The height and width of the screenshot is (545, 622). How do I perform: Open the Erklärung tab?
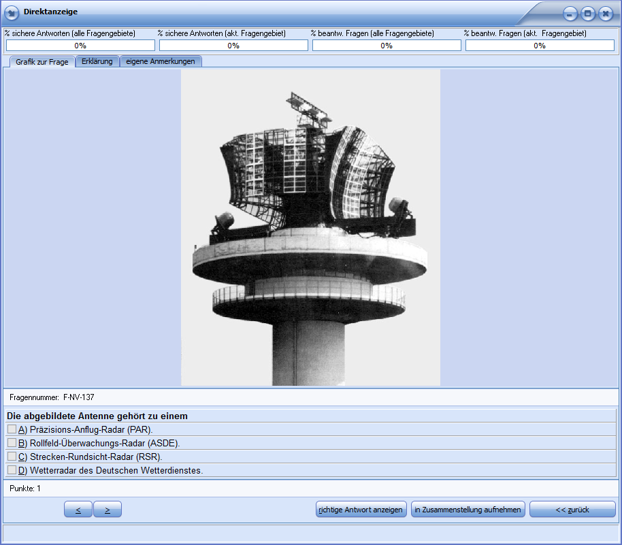click(97, 61)
